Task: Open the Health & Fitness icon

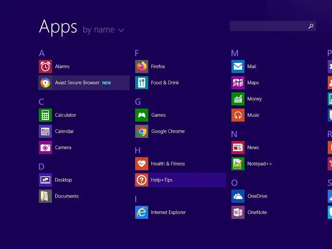Action: tap(142, 164)
